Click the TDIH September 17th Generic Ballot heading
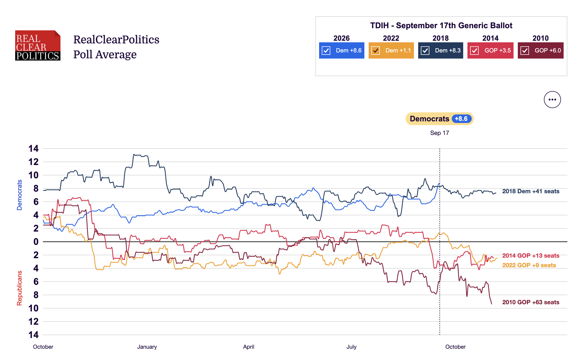 pyautogui.click(x=441, y=26)
